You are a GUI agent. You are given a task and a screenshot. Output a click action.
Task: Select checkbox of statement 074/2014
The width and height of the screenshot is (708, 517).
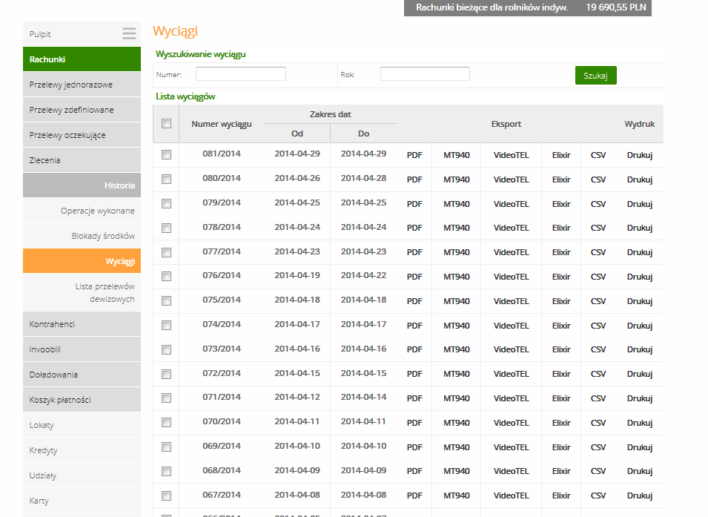coord(167,325)
